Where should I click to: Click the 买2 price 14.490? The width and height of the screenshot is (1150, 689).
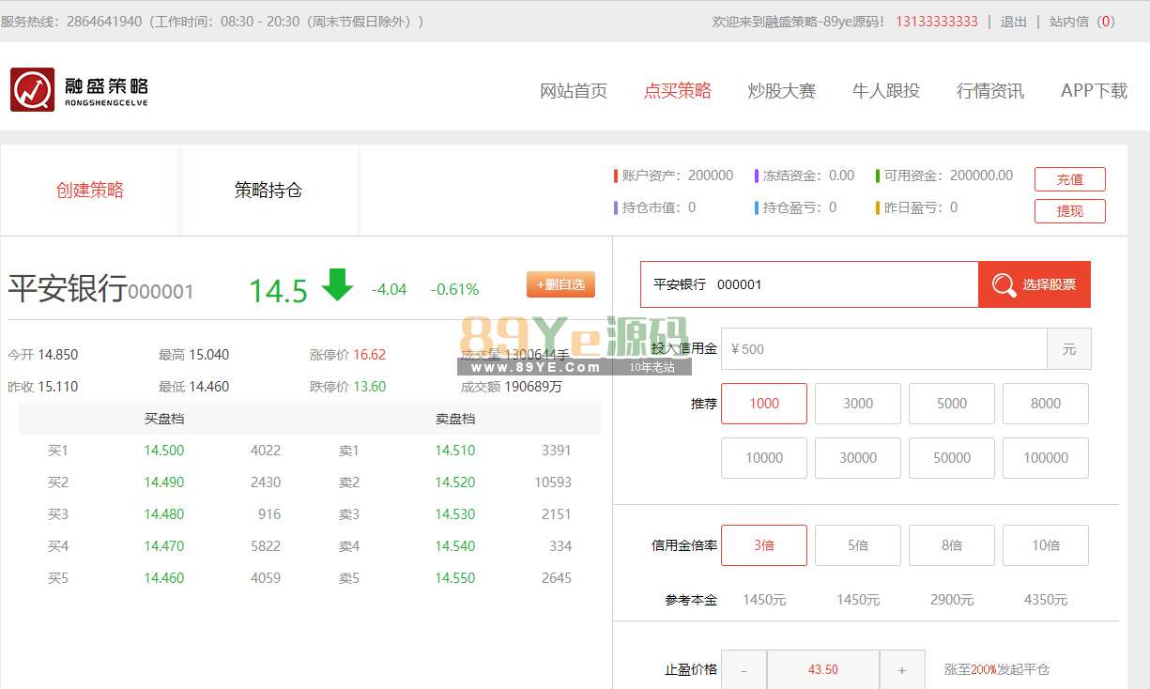coord(164,482)
